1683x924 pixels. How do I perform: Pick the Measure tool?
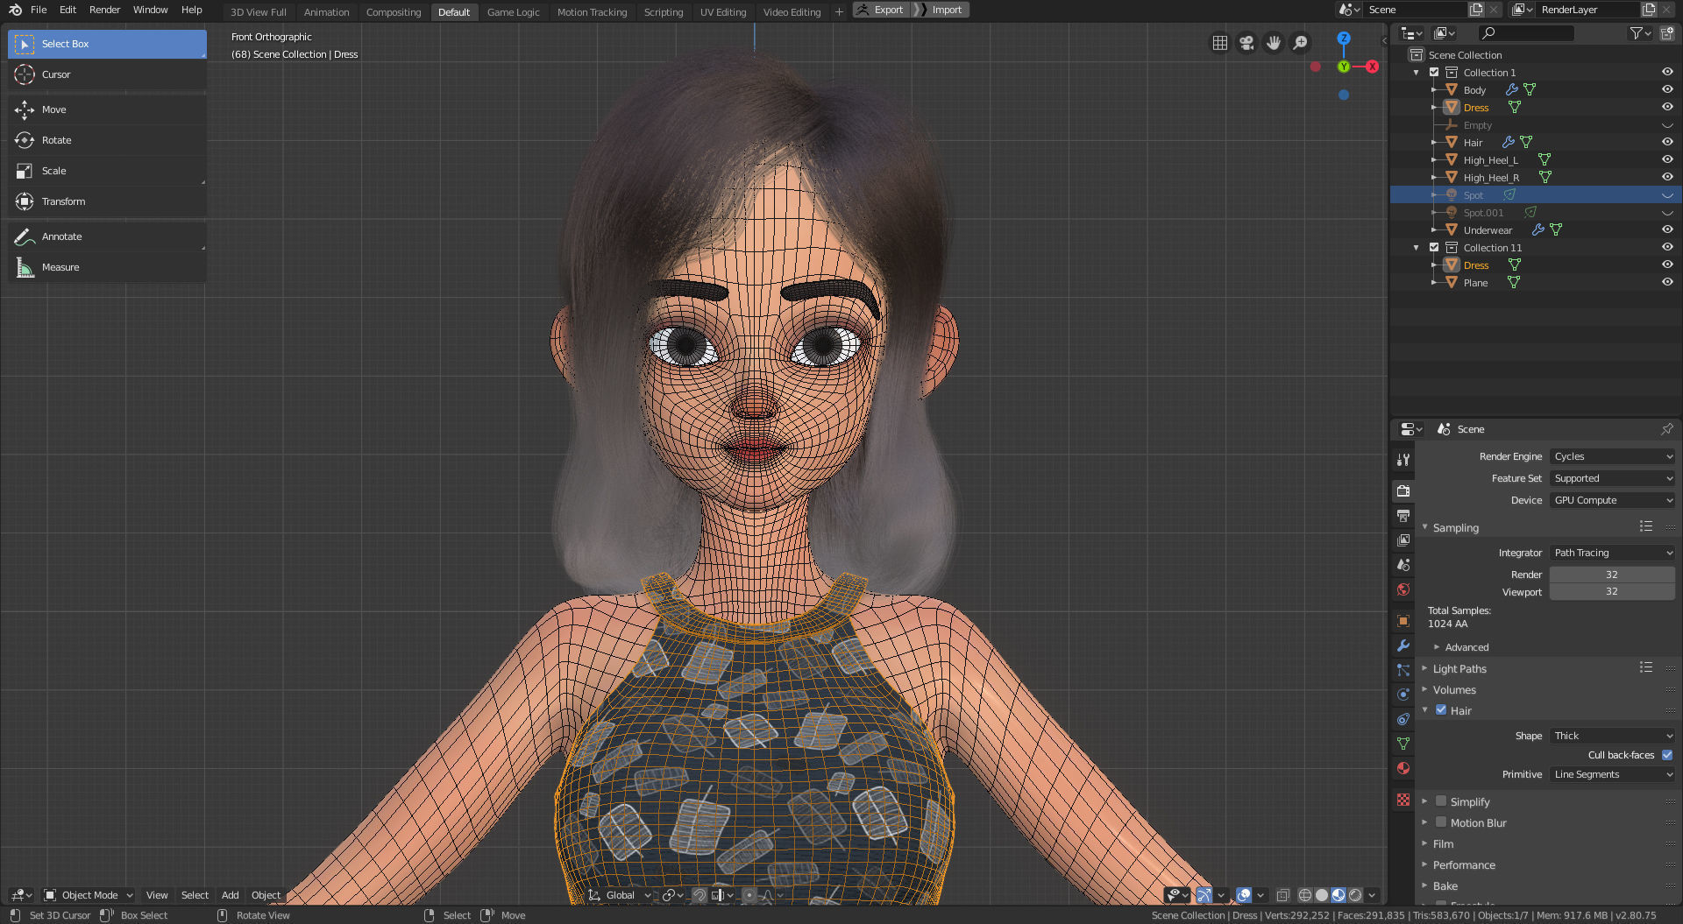click(107, 267)
